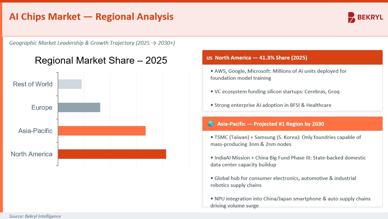The image size is (388, 219).
Task: Select the Europe gray bar
Action: 79,107
